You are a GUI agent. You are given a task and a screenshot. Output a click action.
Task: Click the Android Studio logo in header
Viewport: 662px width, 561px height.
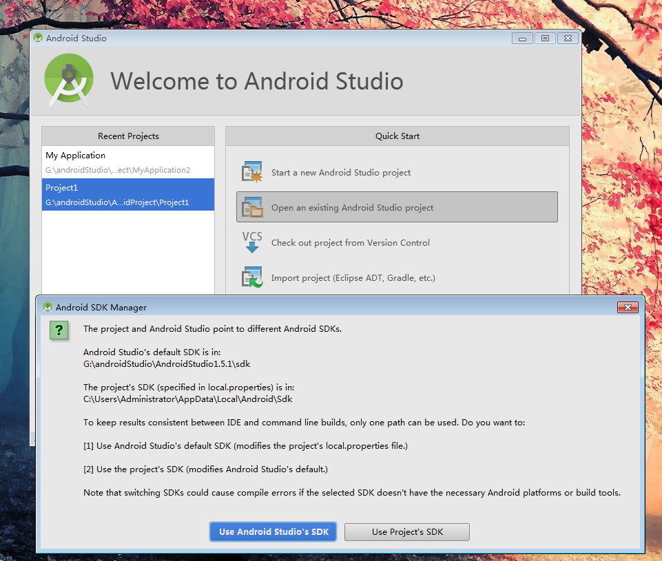[69, 80]
